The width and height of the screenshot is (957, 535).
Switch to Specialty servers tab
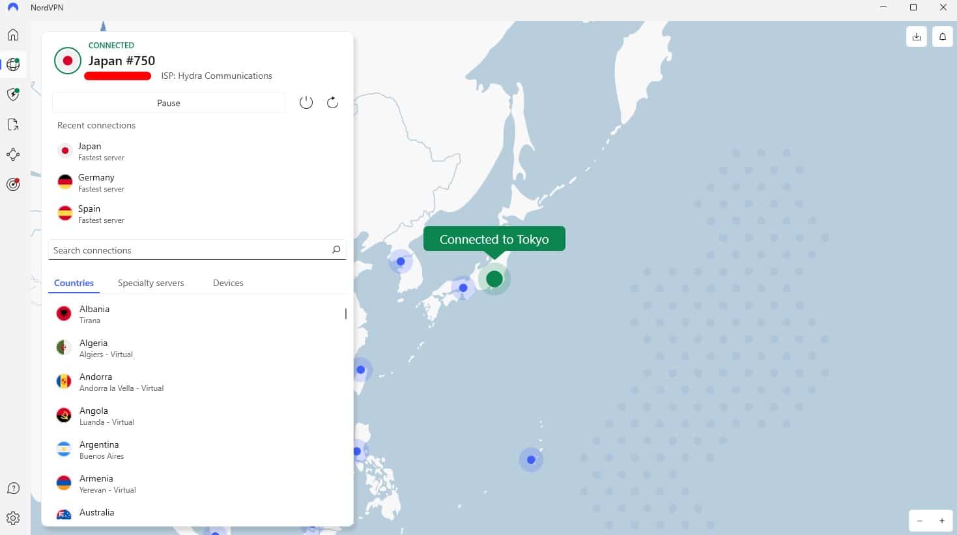[x=150, y=283]
